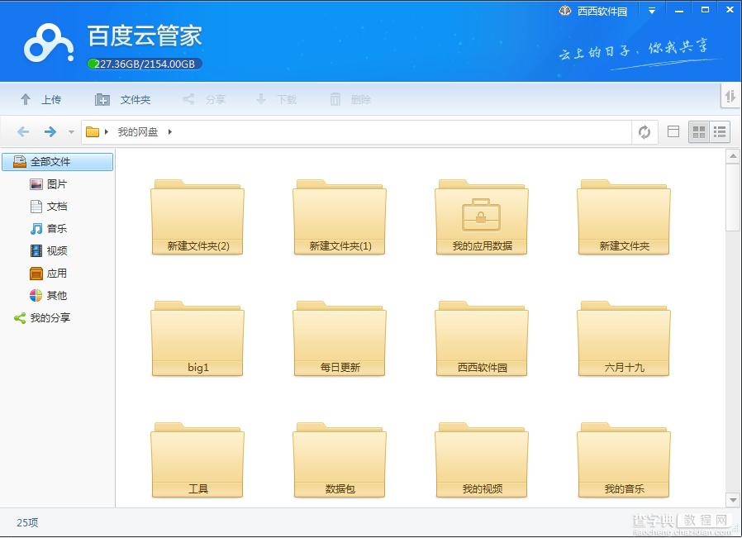Click the grayed delete trash icon
The width and height of the screenshot is (742, 538).
coord(335,99)
